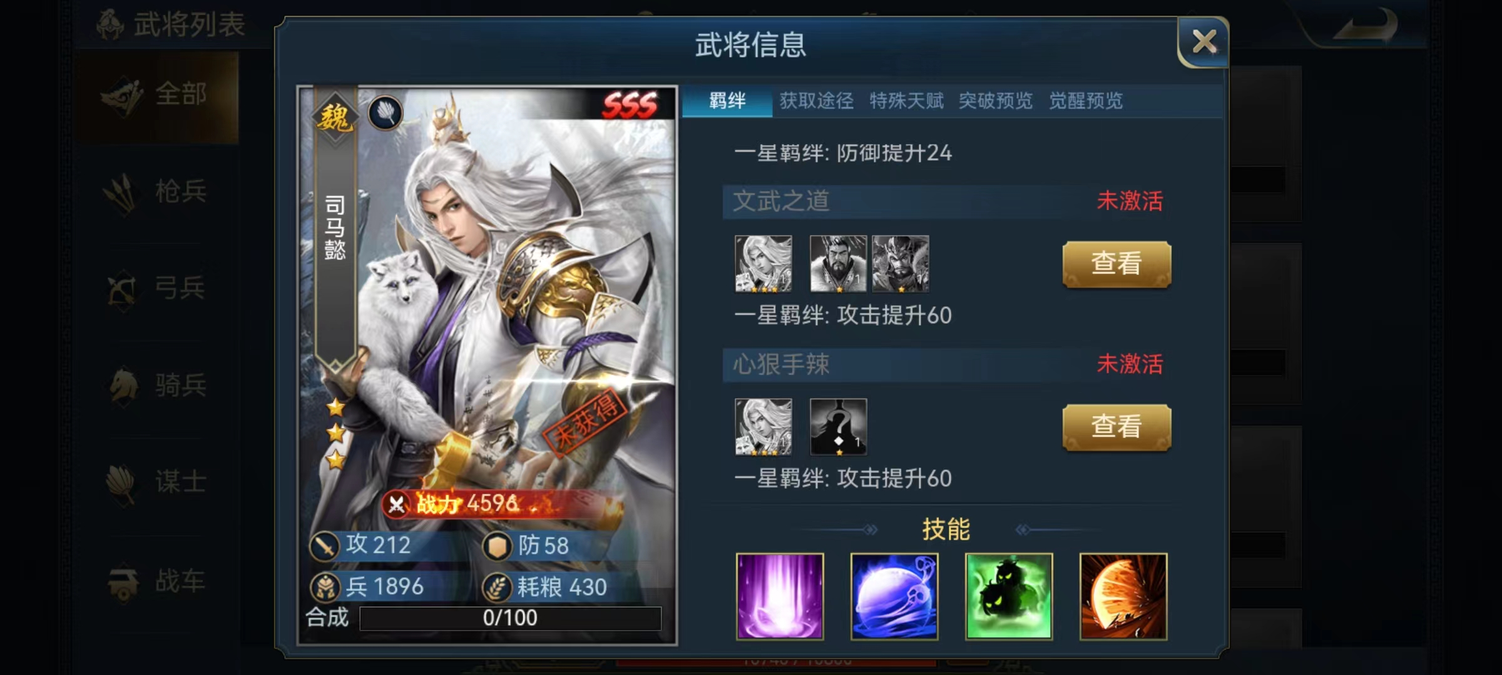Tap the orange flaming slash skill icon

click(1123, 596)
